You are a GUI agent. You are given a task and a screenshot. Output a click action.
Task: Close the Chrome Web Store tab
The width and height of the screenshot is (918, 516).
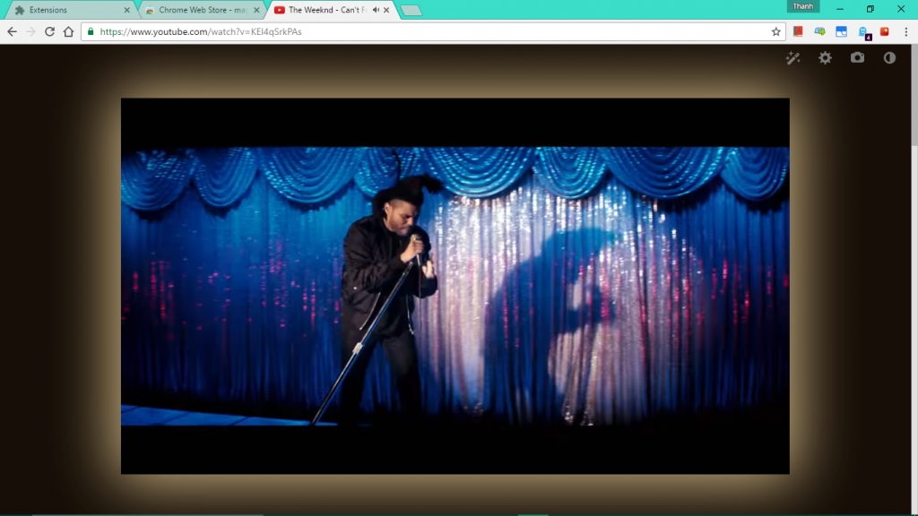[x=256, y=10]
